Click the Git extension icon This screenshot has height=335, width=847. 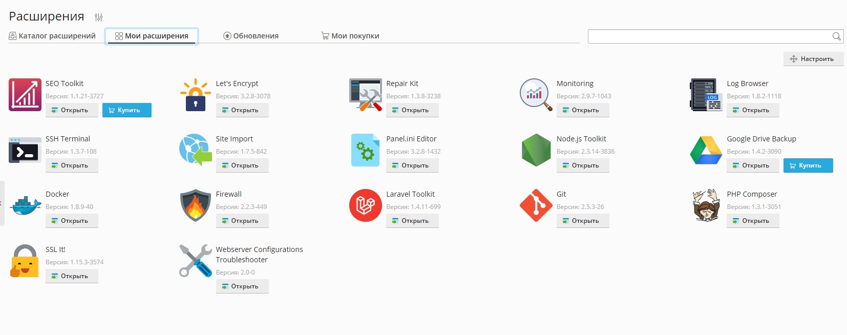click(x=536, y=205)
